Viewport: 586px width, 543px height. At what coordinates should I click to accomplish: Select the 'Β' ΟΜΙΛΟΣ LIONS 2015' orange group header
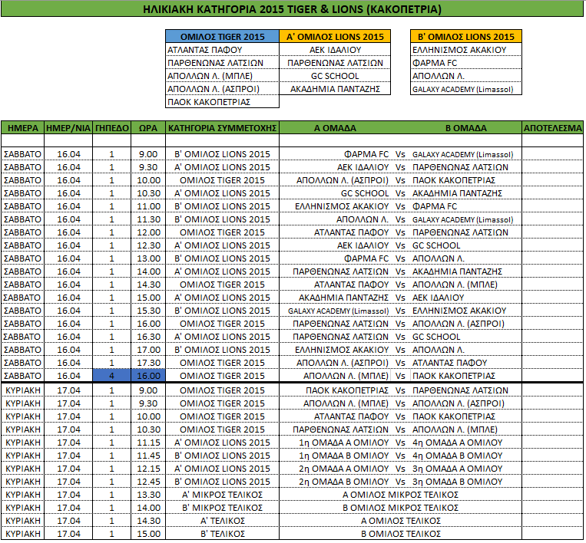coord(466,37)
